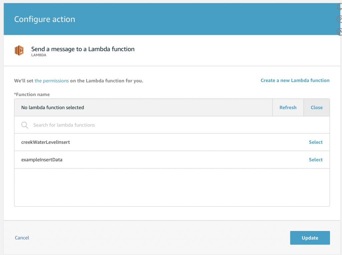Cancel the configure action dialog
This screenshot has width=342, height=255.
pos(22,238)
